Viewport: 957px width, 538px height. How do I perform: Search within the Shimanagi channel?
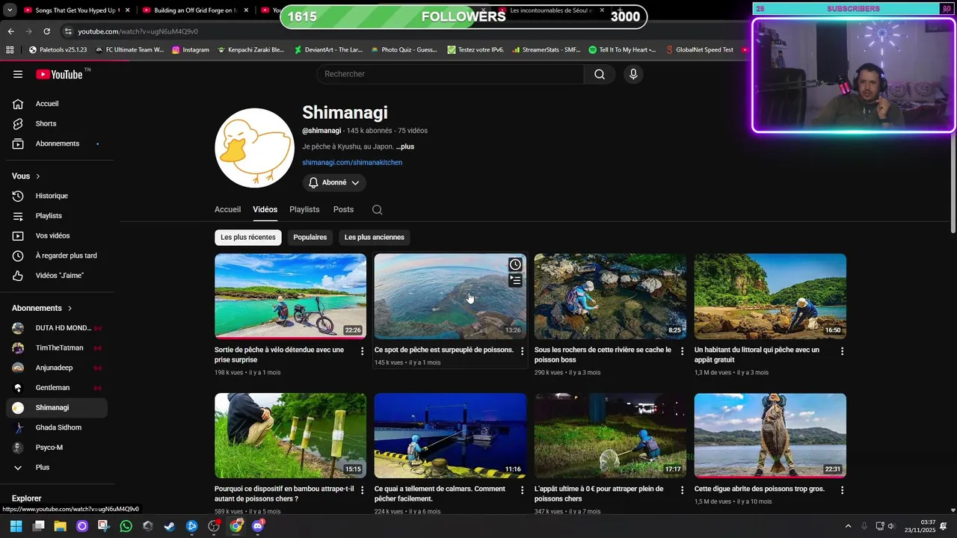(377, 210)
